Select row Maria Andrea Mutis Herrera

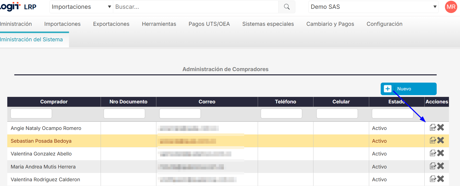click(228, 167)
